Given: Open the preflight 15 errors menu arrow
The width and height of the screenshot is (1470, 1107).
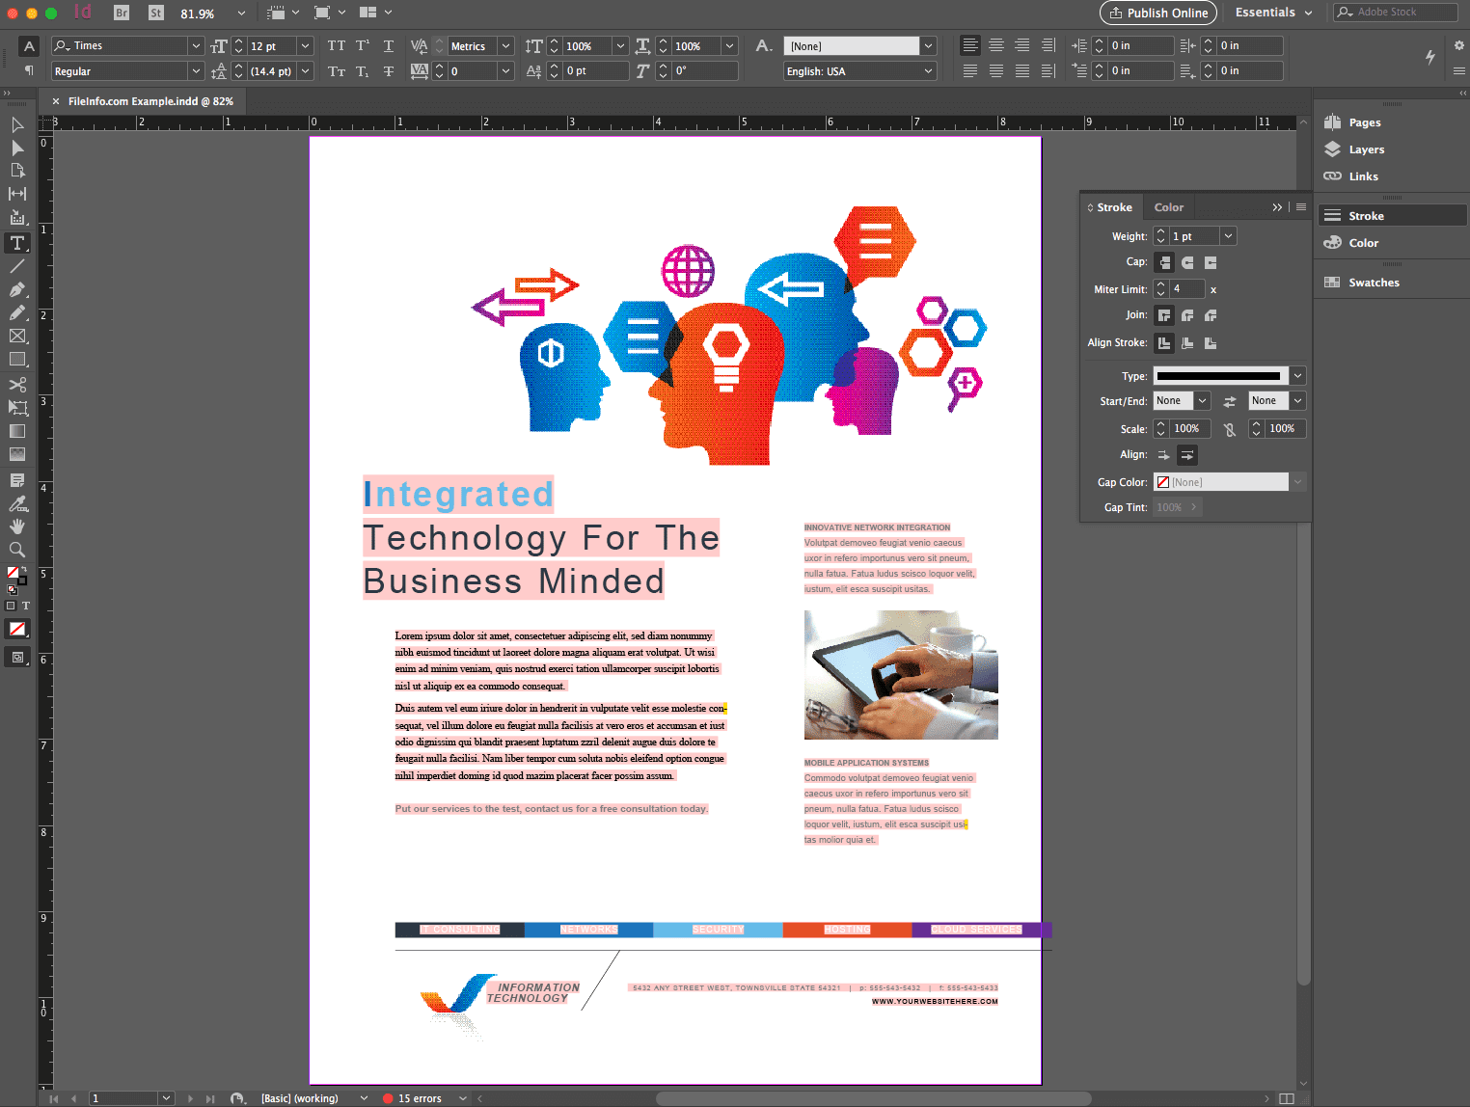Looking at the screenshot, I should (463, 1098).
